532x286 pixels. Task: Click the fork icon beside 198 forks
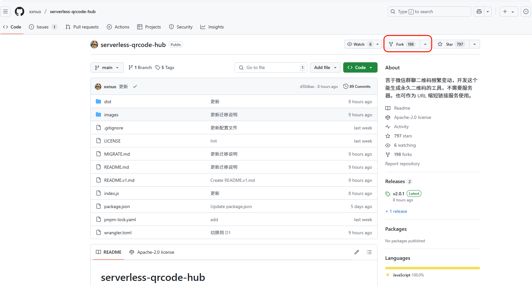click(x=388, y=154)
